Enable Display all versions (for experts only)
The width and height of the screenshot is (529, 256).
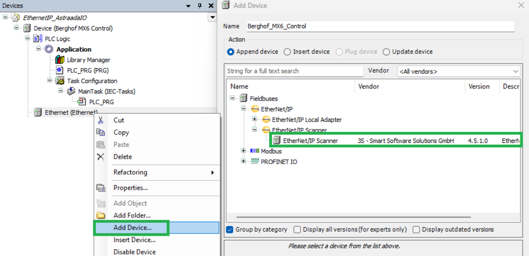click(x=297, y=230)
